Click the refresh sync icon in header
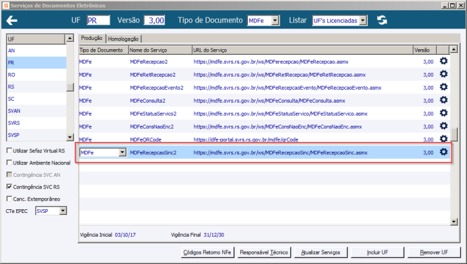 pos(382,21)
